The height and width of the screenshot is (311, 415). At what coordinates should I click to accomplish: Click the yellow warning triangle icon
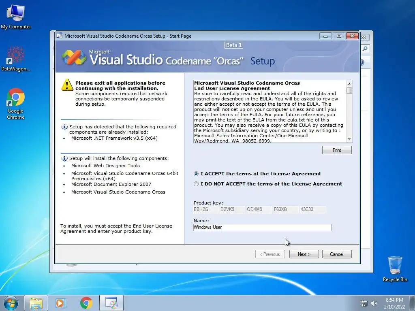click(67, 85)
